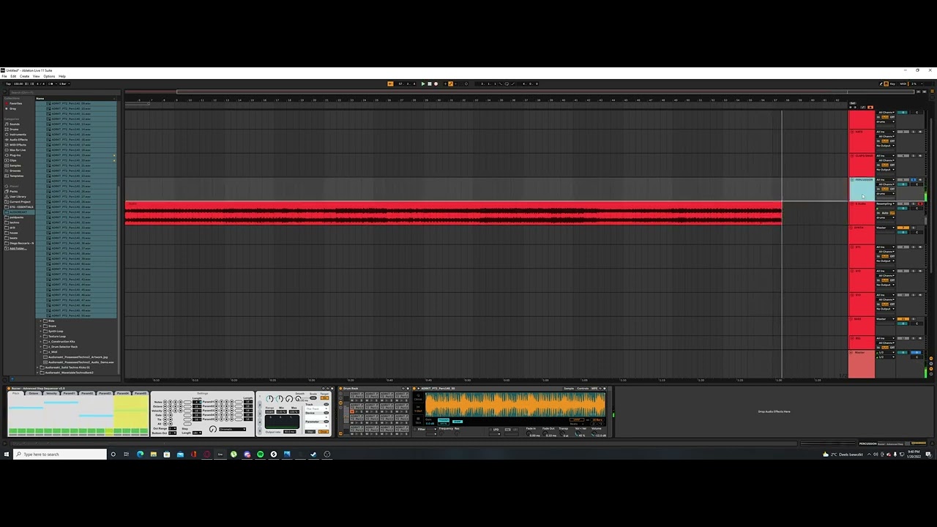Image resolution: width=937 pixels, height=527 pixels.
Task: Unfold the HATS track
Action: click(852, 132)
